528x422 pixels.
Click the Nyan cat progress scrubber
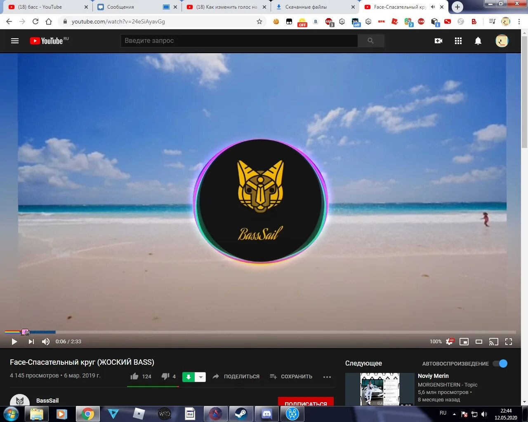(x=25, y=332)
